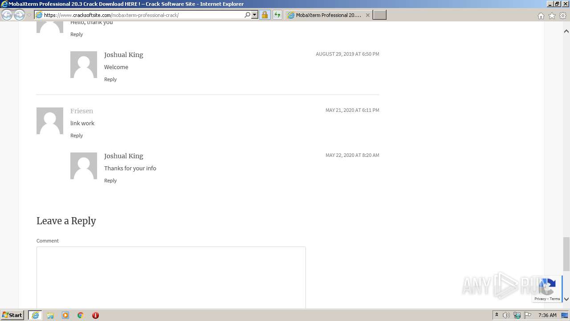The height and width of the screenshot is (321, 570).
Task: Launch Google Chrome from the taskbar
Action: tap(81, 315)
